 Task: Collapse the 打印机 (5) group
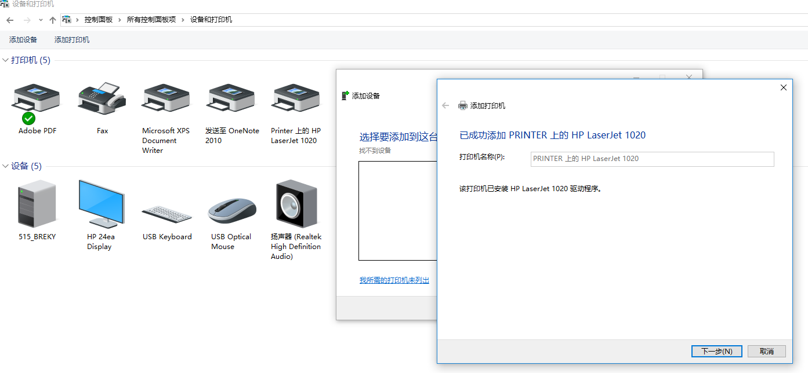click(6, 60)
